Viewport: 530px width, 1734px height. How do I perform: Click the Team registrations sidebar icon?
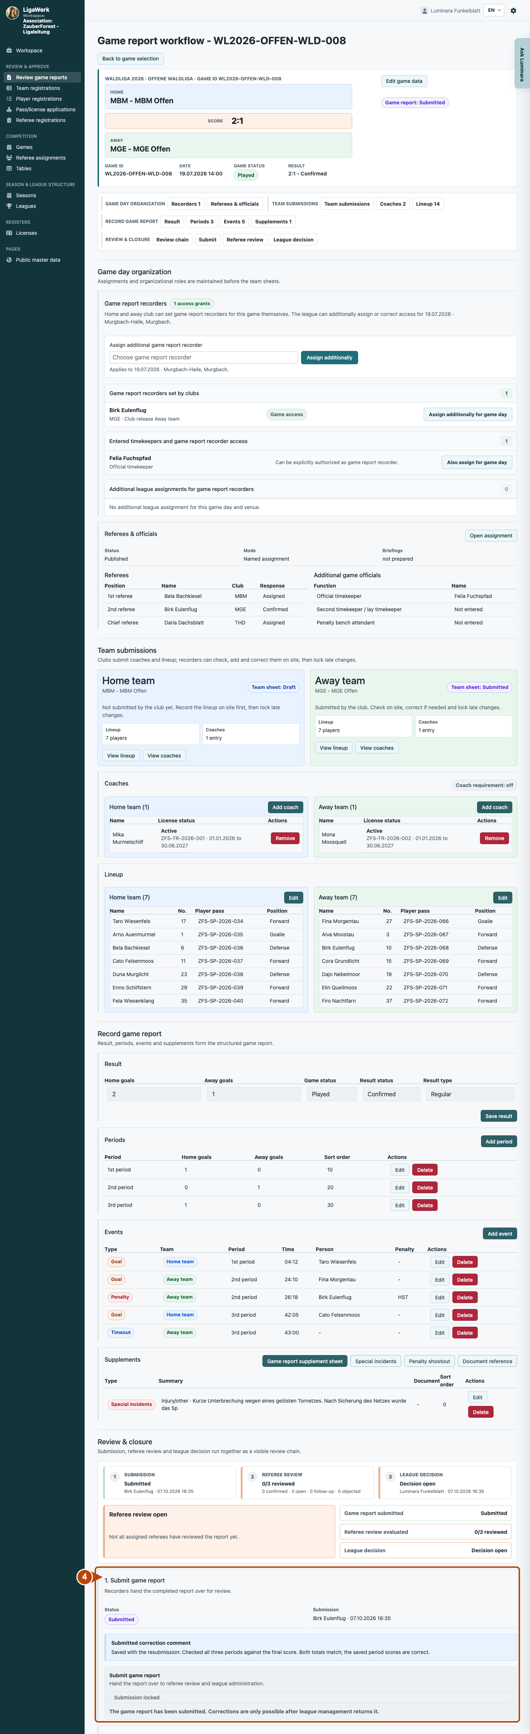pyautogui.click(x=10, y=88)
